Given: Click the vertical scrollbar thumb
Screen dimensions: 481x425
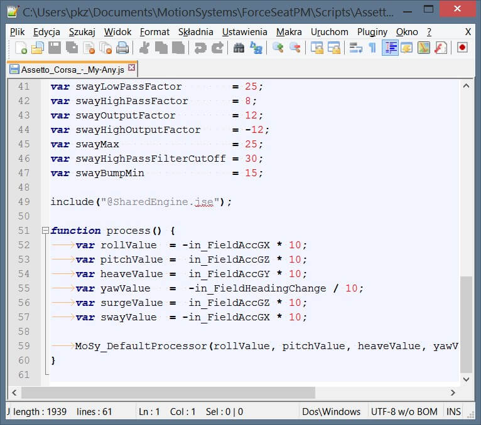Looking at the screenshot, I should (466, 325).
